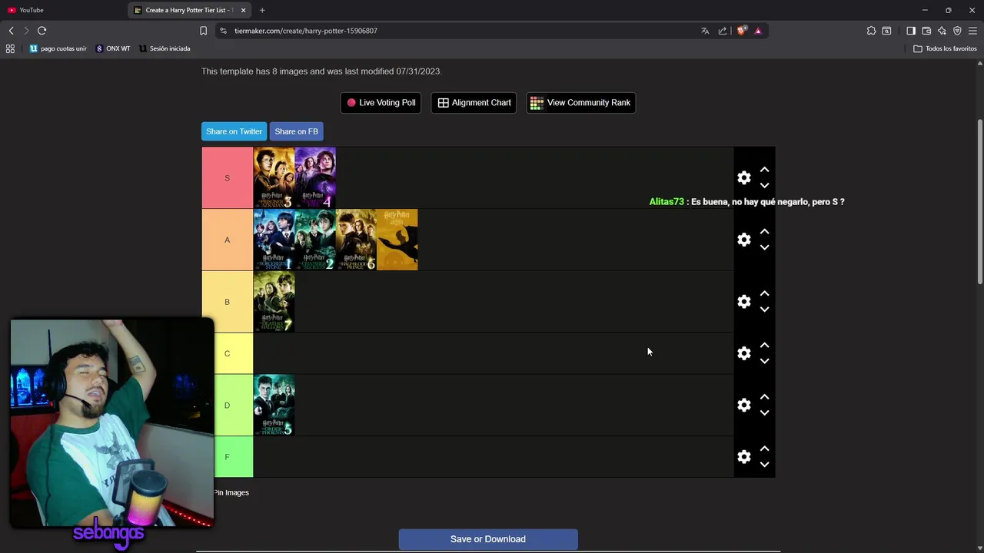The image size is (984, 553).
Task: Click View Community Rank button
Action: pyautogui.click(x=580, y=103)
